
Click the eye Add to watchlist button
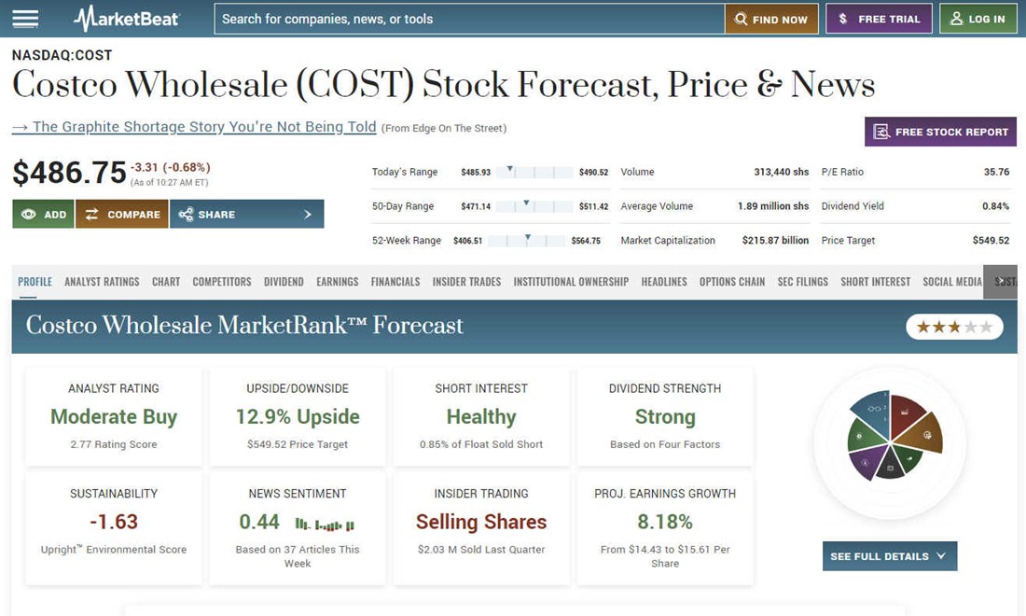(x=44, y=214)
